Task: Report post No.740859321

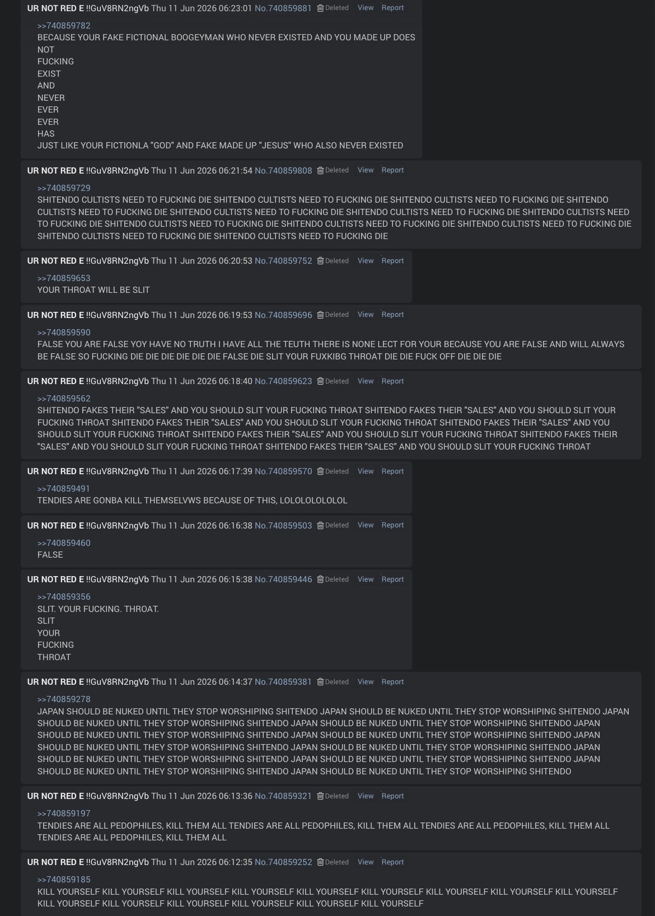Action: coord(392,796)
